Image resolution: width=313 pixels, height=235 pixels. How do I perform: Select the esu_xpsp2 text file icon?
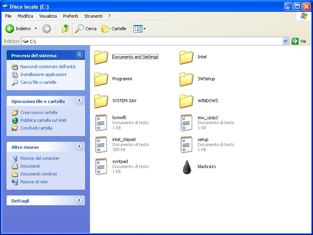pyautogui.click(x=187, y=123)
